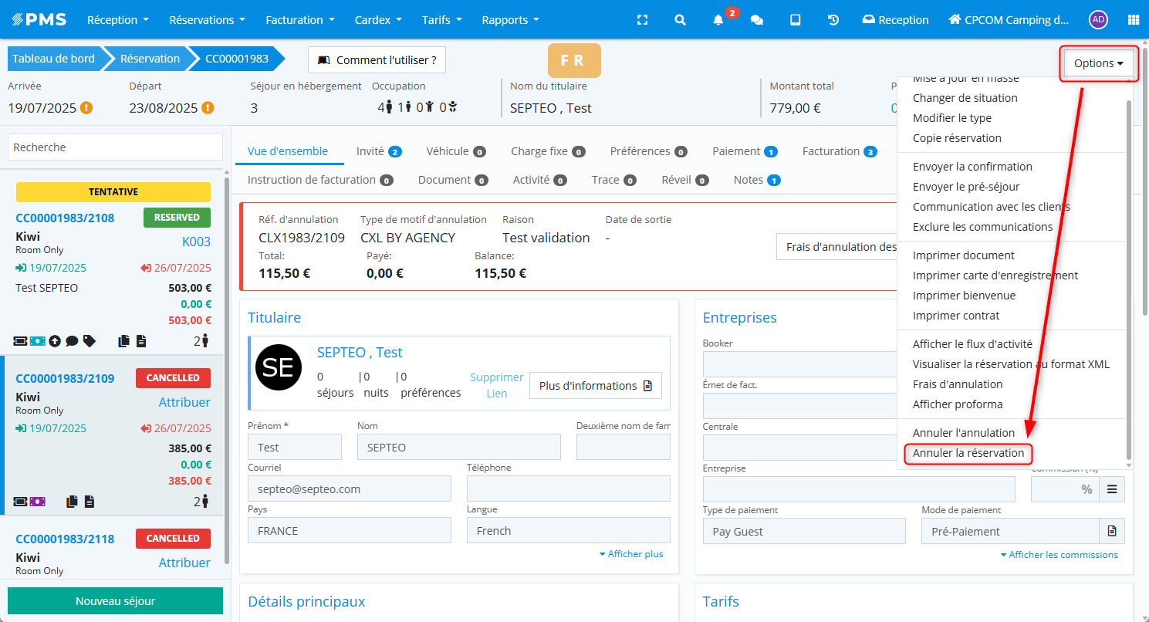Select Annuler la réservation menu entry
1149x622 pixels.
pos(968,453)
